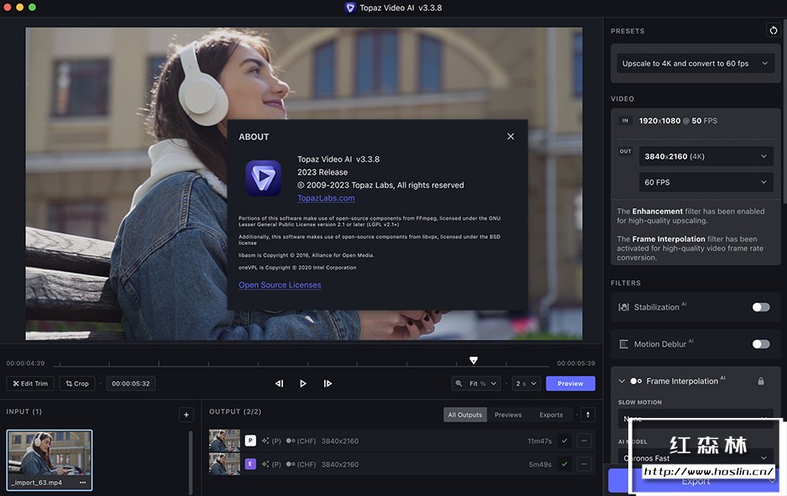Screen dimensions: 787x496
Task: Click the timeline end time 00:00:05:39
Action: click(575, 363)
